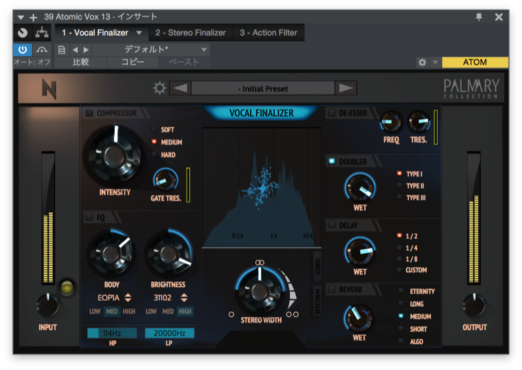The width and height of the screenshot is (522, 370).
Task: Open the Palmary plugin settings sun-gear icon
Action: pyautogui.click(x=159, y=88)
